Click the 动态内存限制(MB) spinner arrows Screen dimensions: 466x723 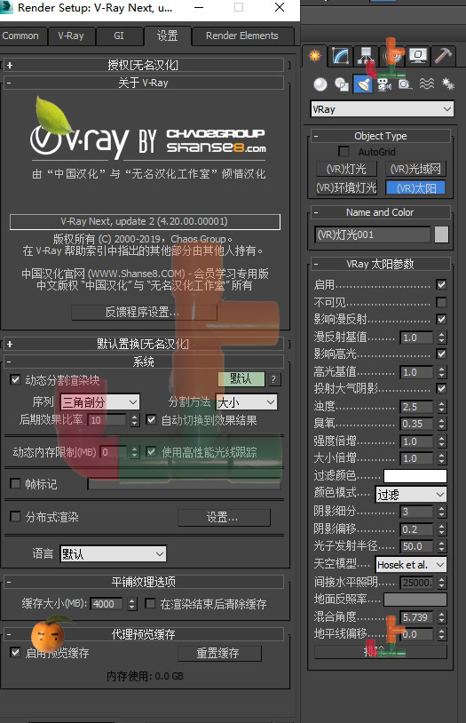point(135,452)
